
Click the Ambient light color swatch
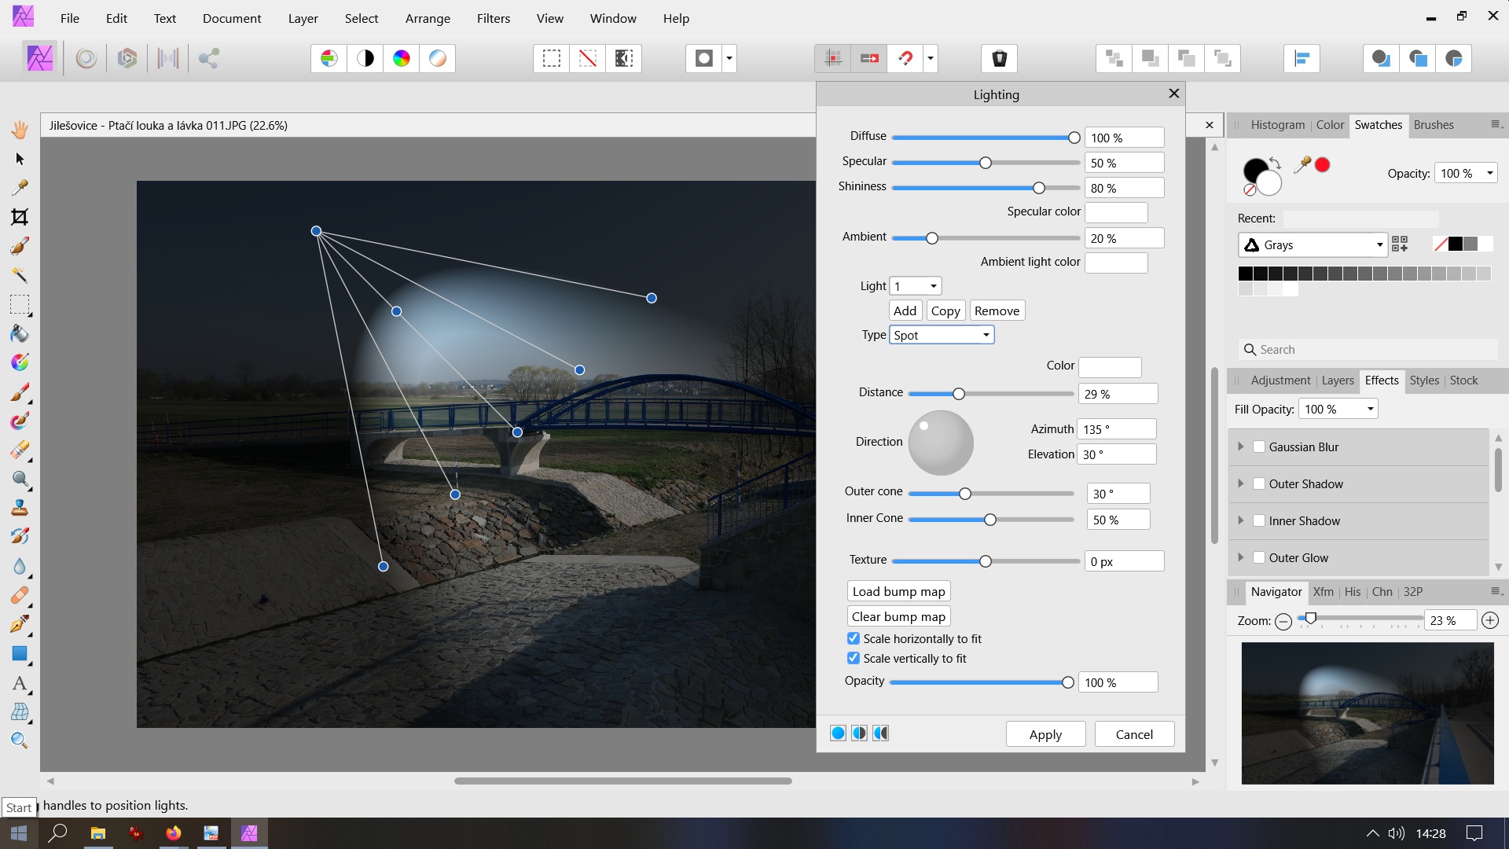(1116, 262)
